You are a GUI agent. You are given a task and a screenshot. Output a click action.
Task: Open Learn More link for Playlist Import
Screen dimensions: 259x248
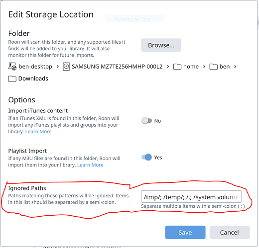(90, 165)
